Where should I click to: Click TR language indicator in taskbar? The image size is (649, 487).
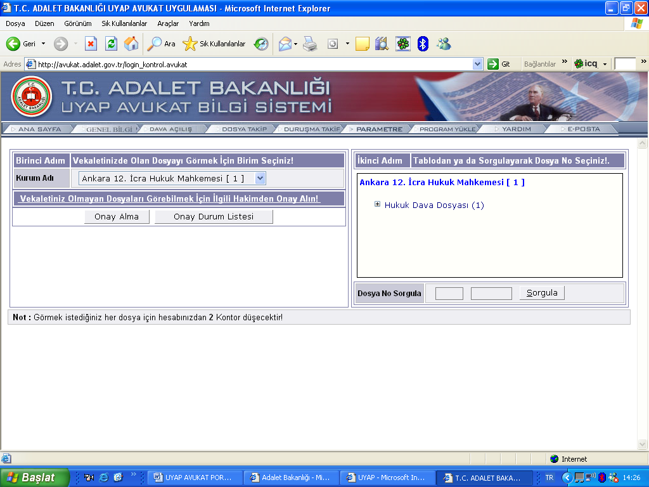pos(549,477)
